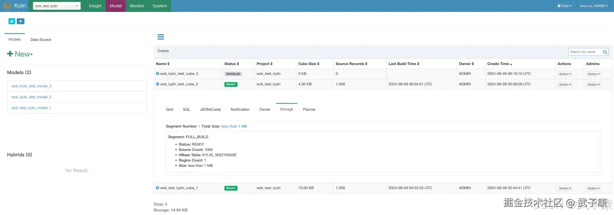Open the wzk_test_kylin project dropdown
Screen dimensions: 614x215
click(x=57, y=6)
